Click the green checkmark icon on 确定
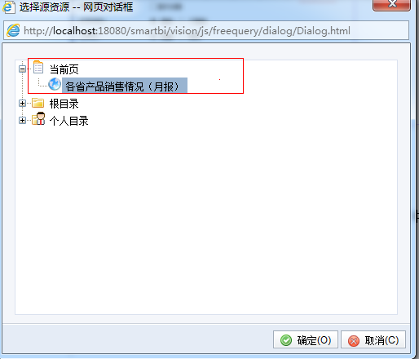The width and height of the screenshot is (419, 359). [x=286, y=340]
